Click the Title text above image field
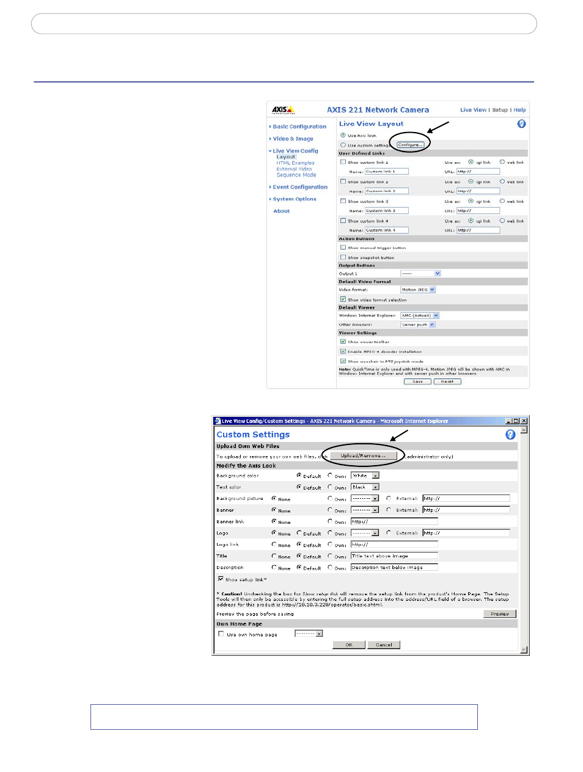Viewport: 583px width, 772px height. coord(394,556)
